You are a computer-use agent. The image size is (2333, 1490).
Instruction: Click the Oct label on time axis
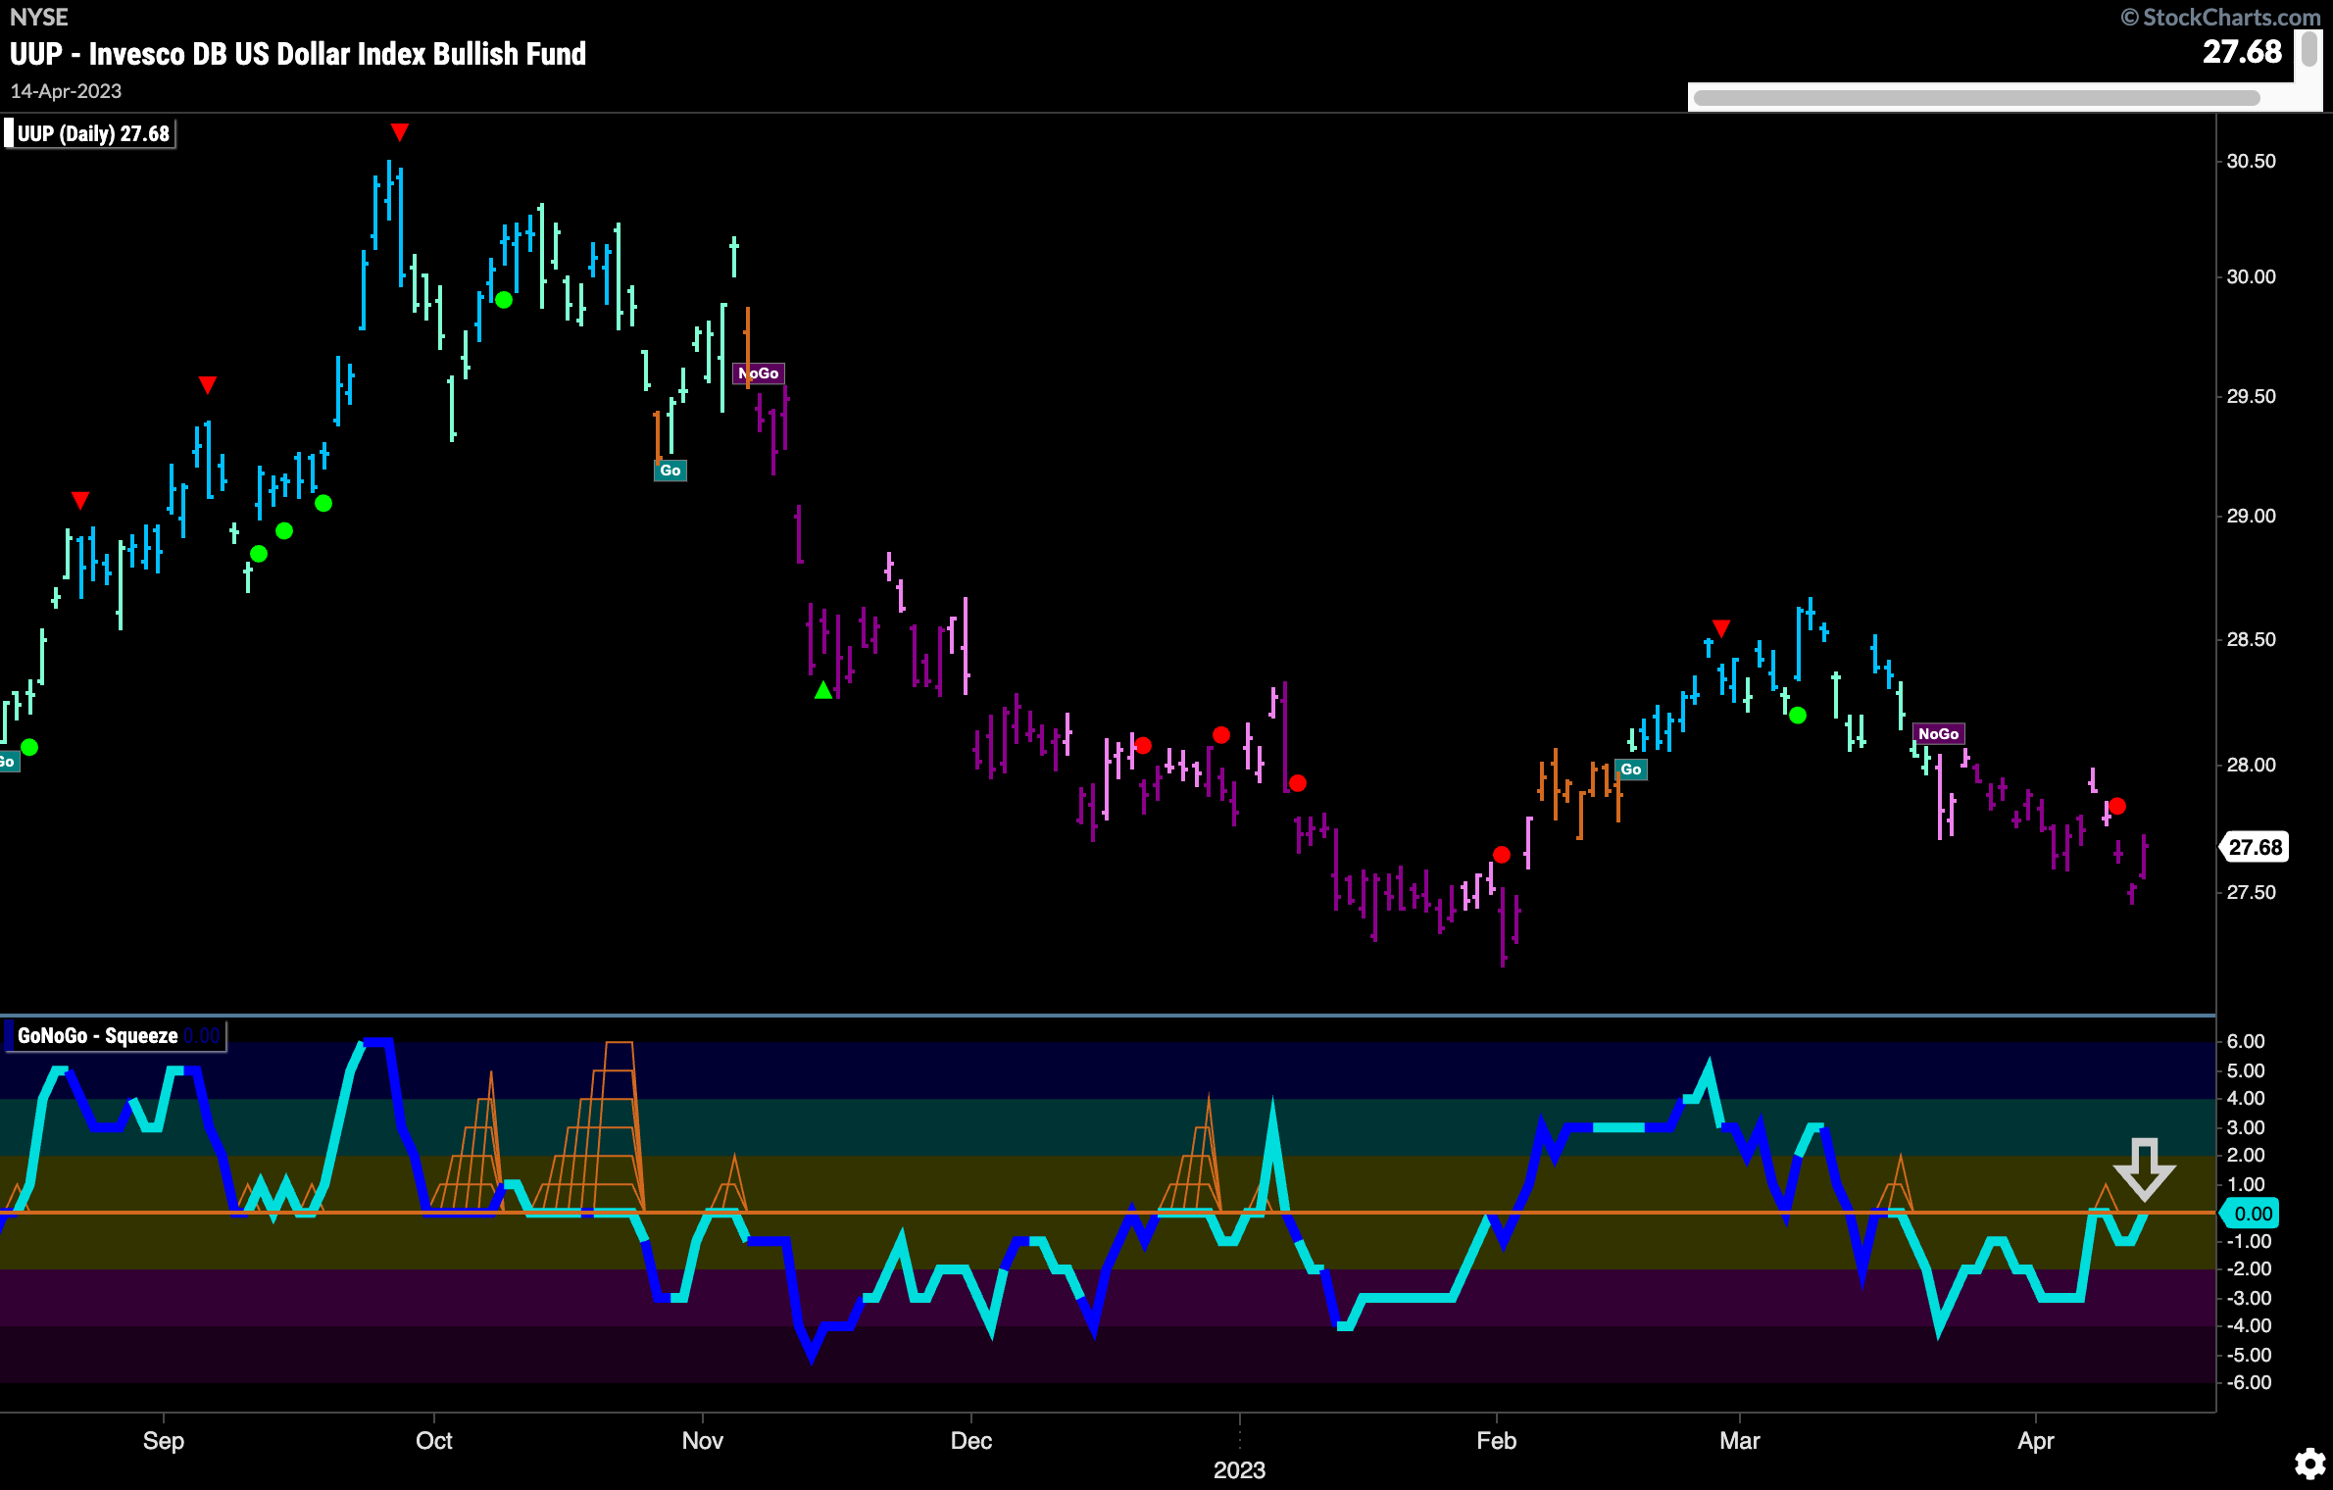433,1440
